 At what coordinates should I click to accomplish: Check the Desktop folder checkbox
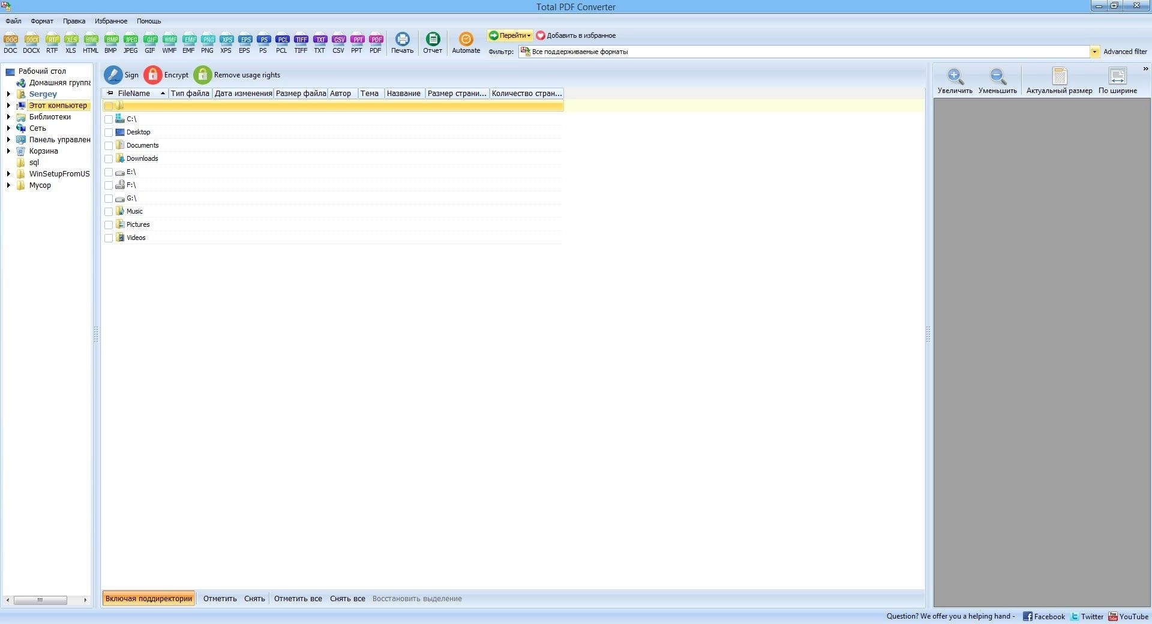109,133
